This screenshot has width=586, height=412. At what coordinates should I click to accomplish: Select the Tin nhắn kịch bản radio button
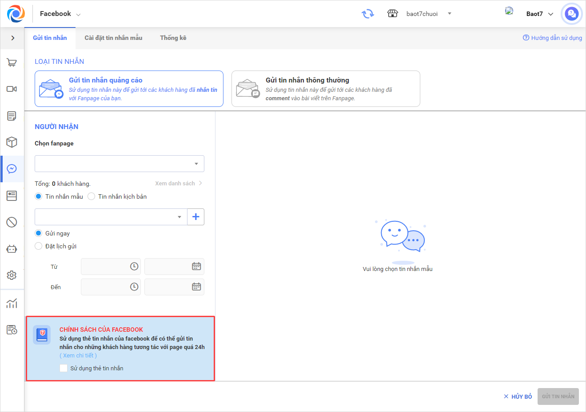92,196
